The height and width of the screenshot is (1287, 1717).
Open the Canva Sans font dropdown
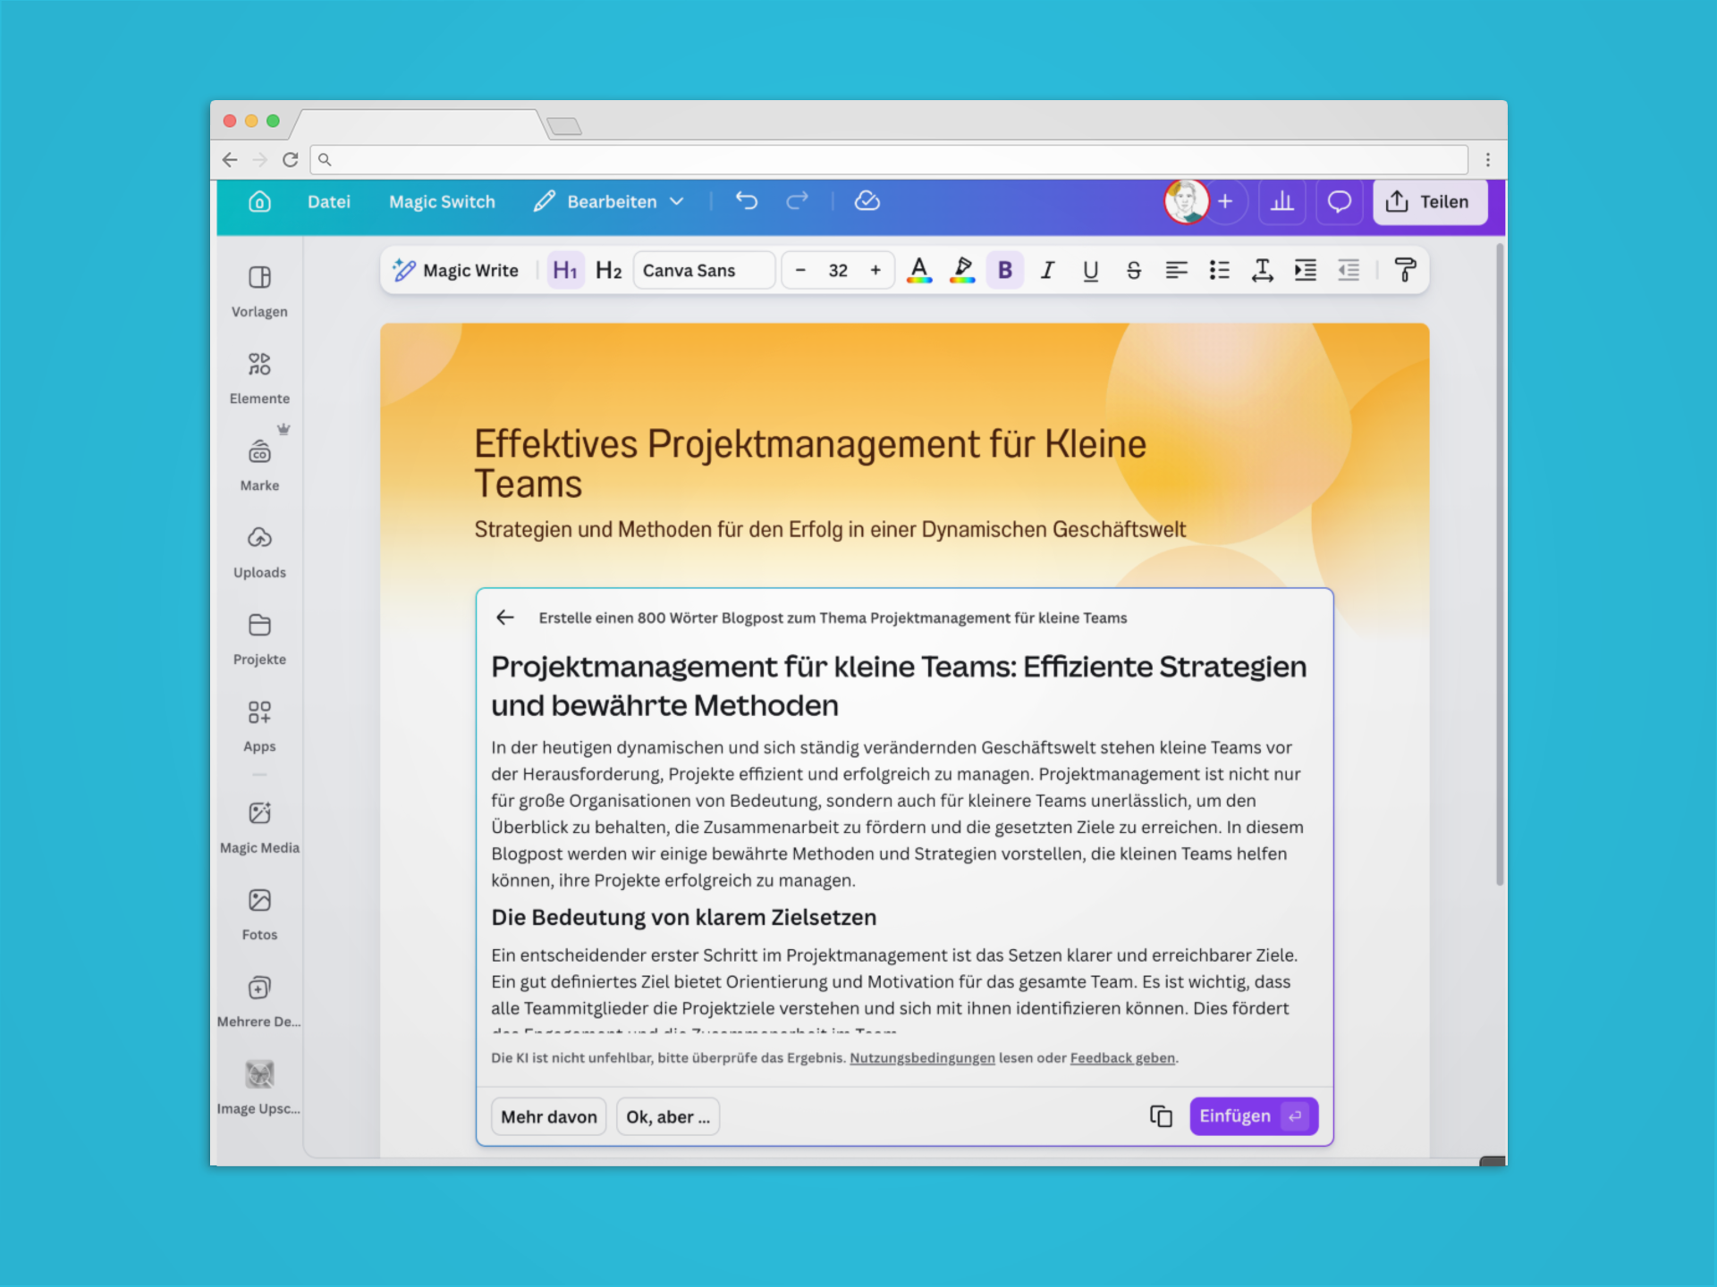[703, 270]
